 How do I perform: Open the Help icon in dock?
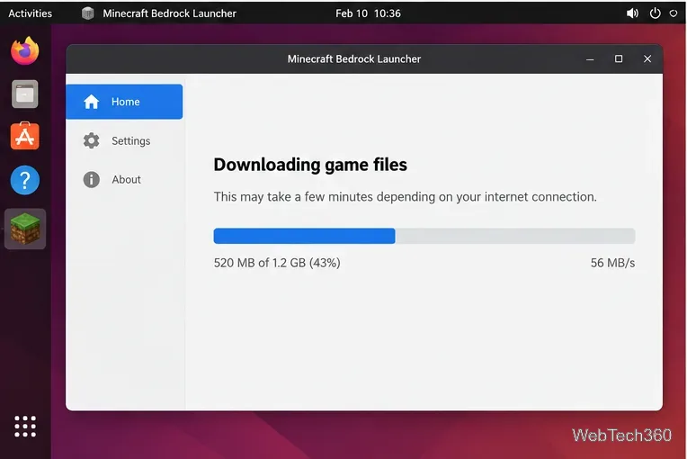tap(25, 180)
